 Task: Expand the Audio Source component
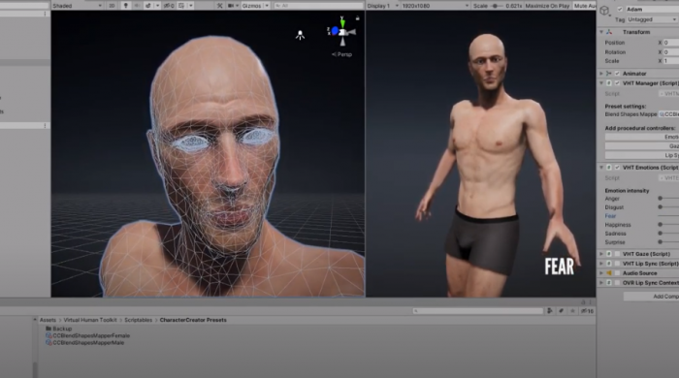point(601,273)
